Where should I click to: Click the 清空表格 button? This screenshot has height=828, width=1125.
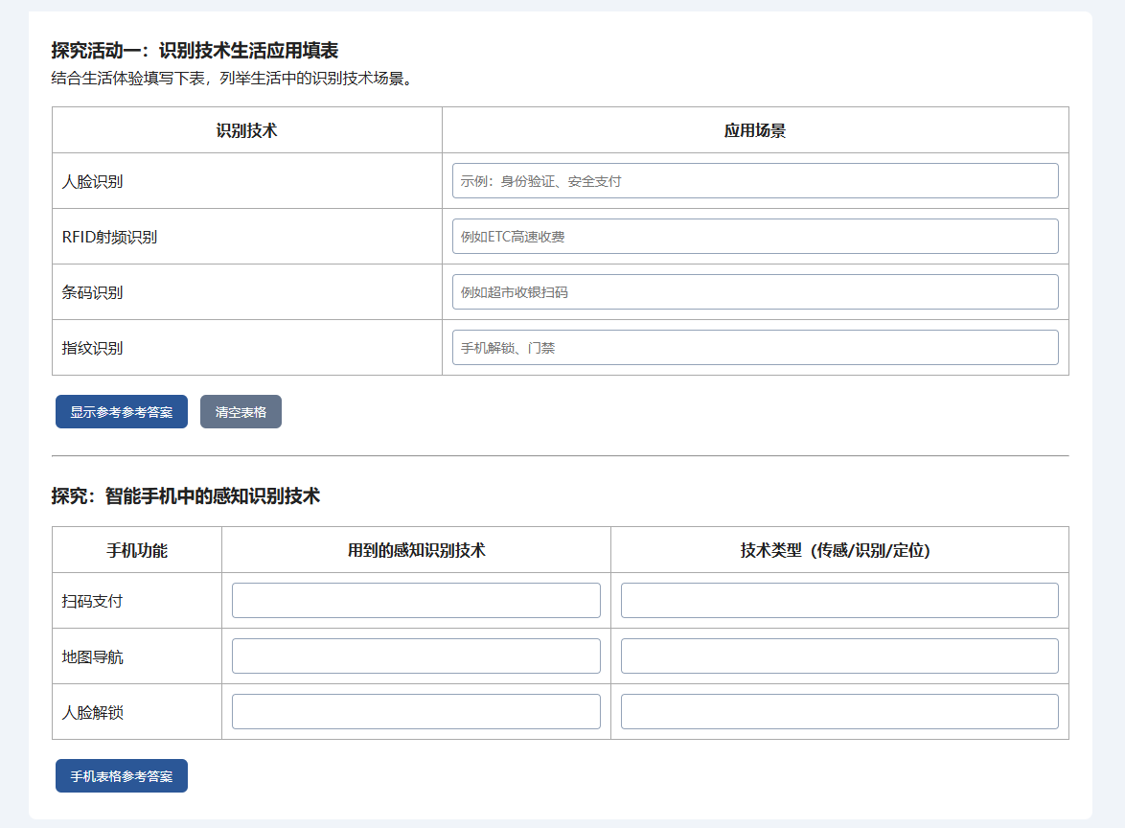241,412
